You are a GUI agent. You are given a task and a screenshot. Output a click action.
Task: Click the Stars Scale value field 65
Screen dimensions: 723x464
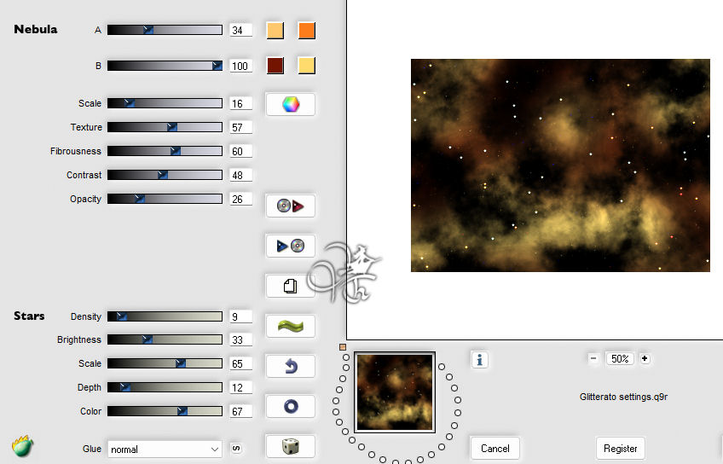click(240, 363)
